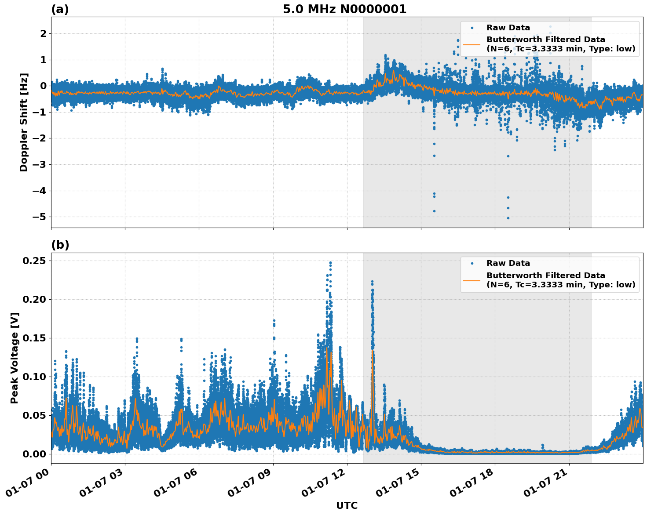Expand the gray shaded nighttime region
The width and height of the screenshot is (647, 515).
(x=477, y=176)
